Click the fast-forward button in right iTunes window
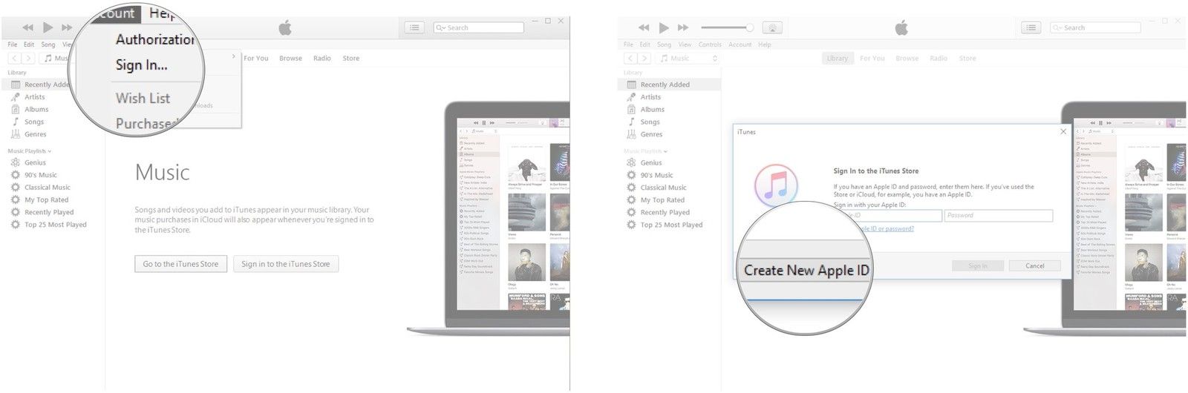The width and height of the screenshot is (1188, 393). [x=683, y=27]
